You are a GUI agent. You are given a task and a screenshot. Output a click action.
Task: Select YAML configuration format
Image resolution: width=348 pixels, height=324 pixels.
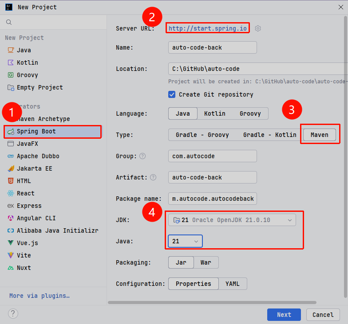click(233, 284)
